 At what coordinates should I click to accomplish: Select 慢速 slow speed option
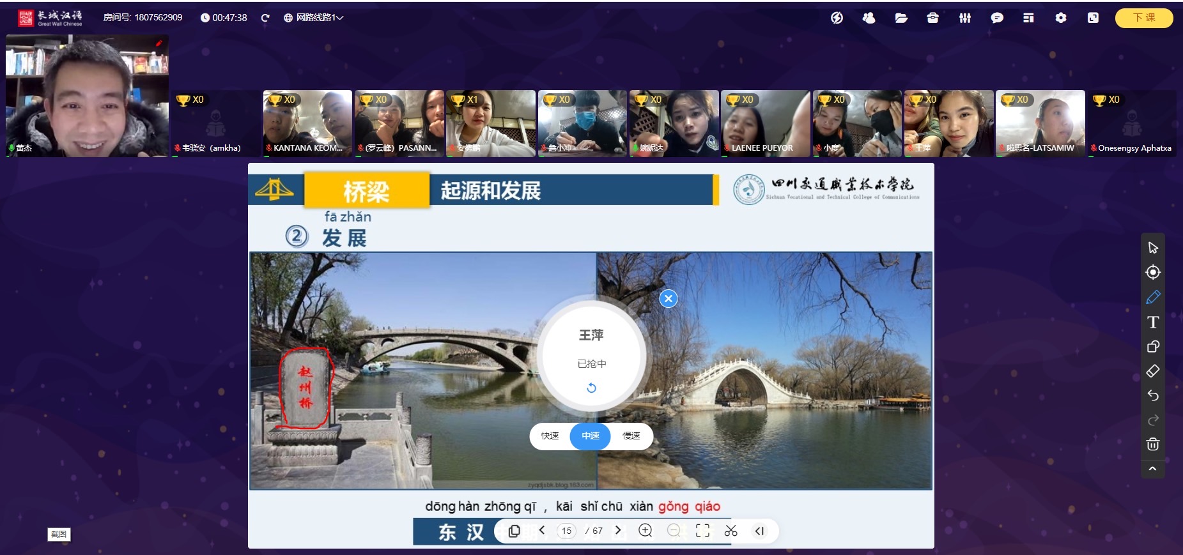631,436
